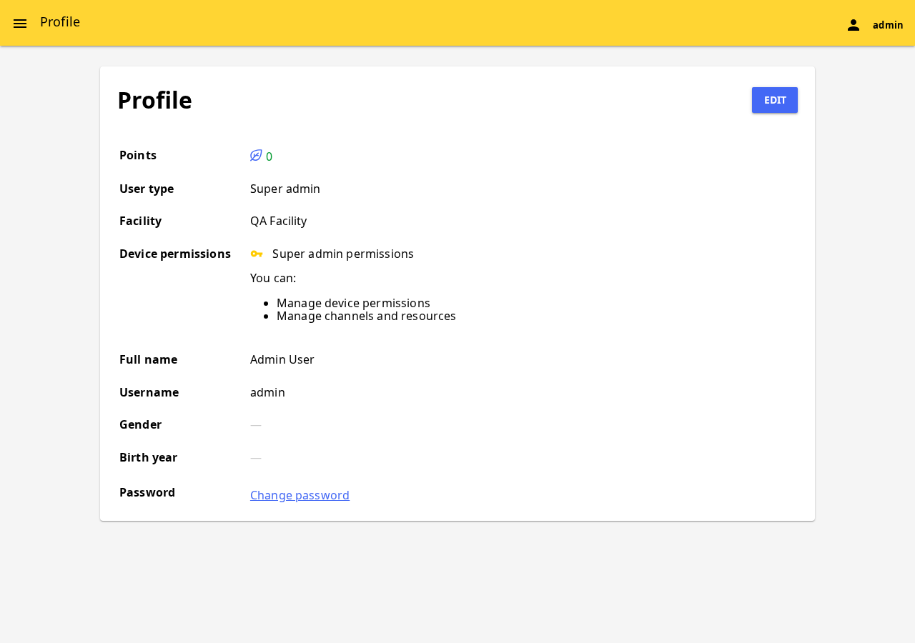
Task: Click 'Super admin permissions' text
Action: click(343, 254)
